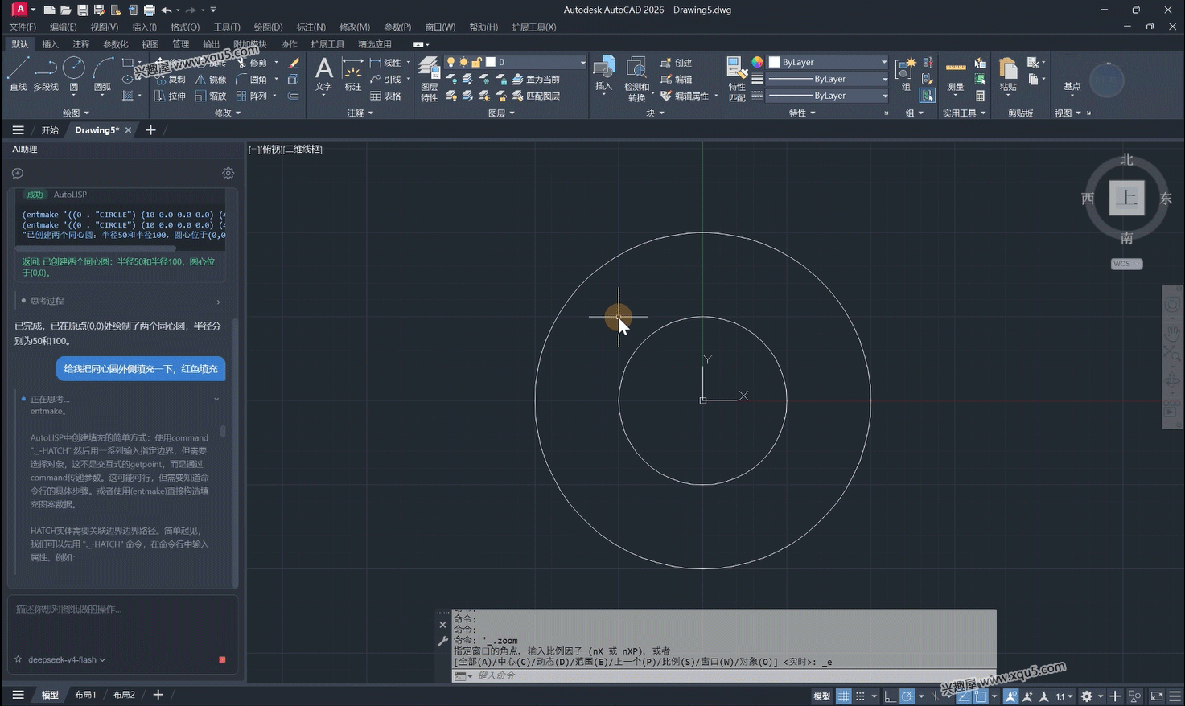Expand the Draw (绘图) panel
The image size is (1185, 706).
click(76, 113)
